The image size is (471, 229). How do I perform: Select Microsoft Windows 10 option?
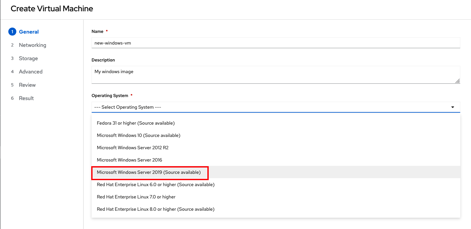coord(138,135)
